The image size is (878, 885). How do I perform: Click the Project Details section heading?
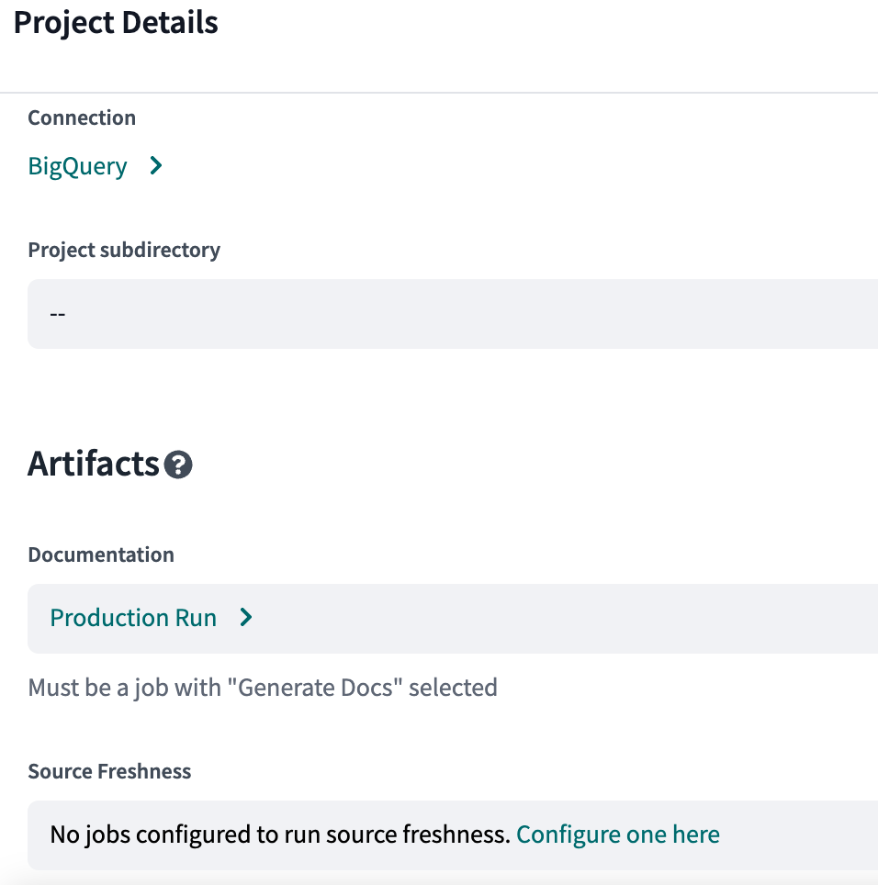point(116,23)
